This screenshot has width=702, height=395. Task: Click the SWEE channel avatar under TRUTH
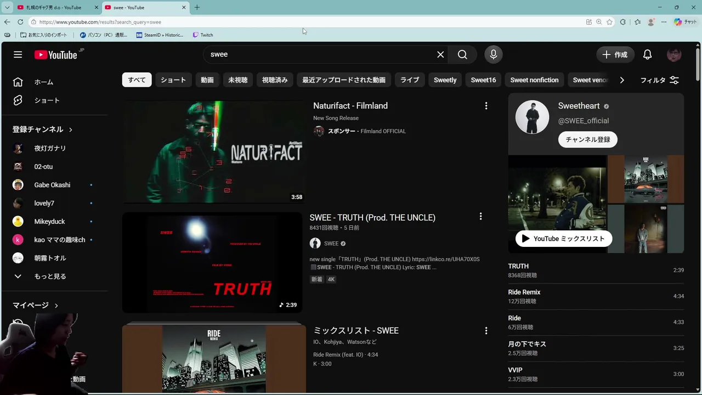(x=315, y=244)
